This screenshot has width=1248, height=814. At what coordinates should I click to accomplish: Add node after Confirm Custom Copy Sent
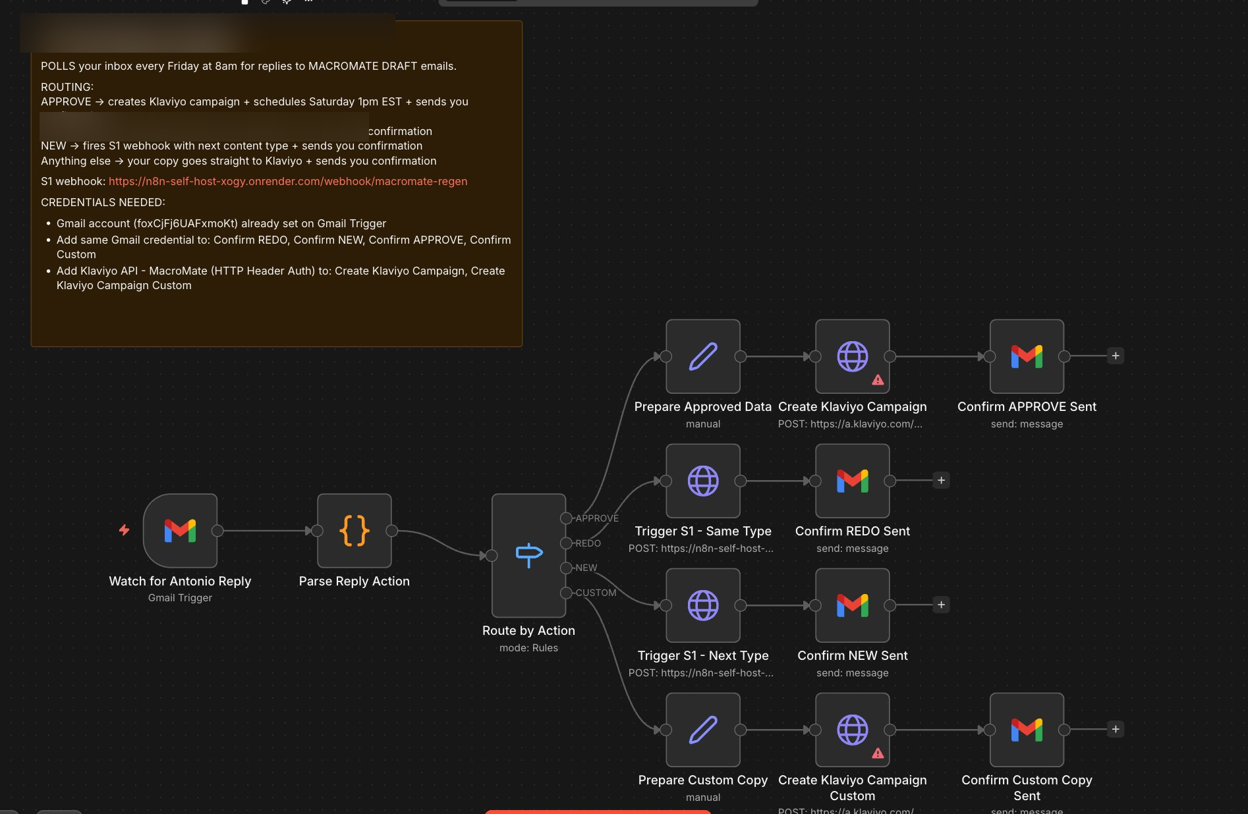tap(1115, 730)
